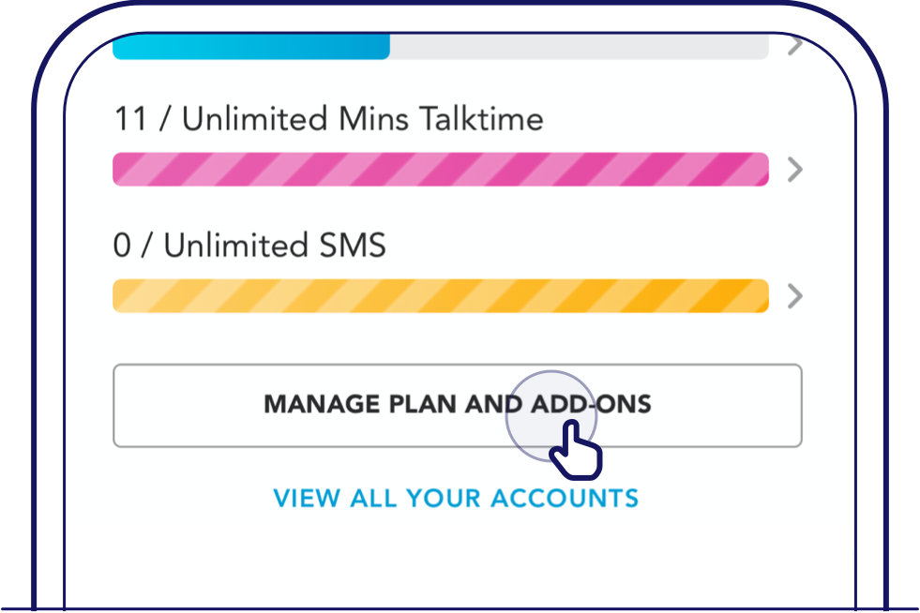The image size is (920, 613).
Task: Tap the 0 / Unlimited SMS label
Action: click(249, 246)
